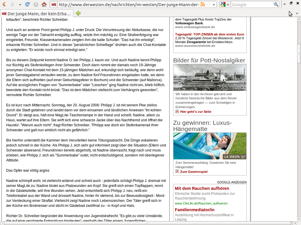Screen dimensions: 301x225
Task: Focus the derwesten.de URL address field
Action: (129, 4)
